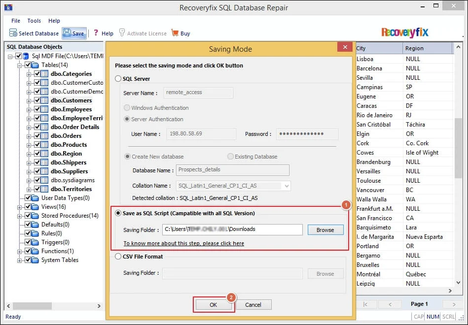This screenshot has width=468, height=325.
Task: Click the data grid scroll down arrow
Action: coord(458,282)
